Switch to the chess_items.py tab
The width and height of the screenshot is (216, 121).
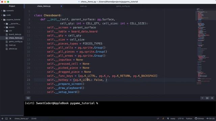[x=44, y=6]
